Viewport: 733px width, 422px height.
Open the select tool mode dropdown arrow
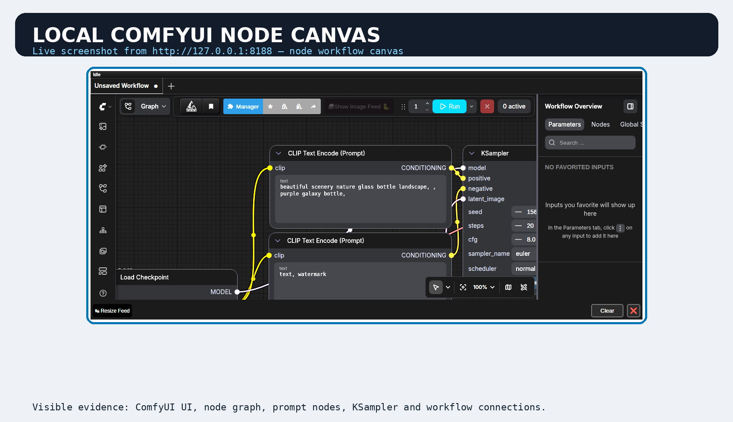click(x=448, y=287)
